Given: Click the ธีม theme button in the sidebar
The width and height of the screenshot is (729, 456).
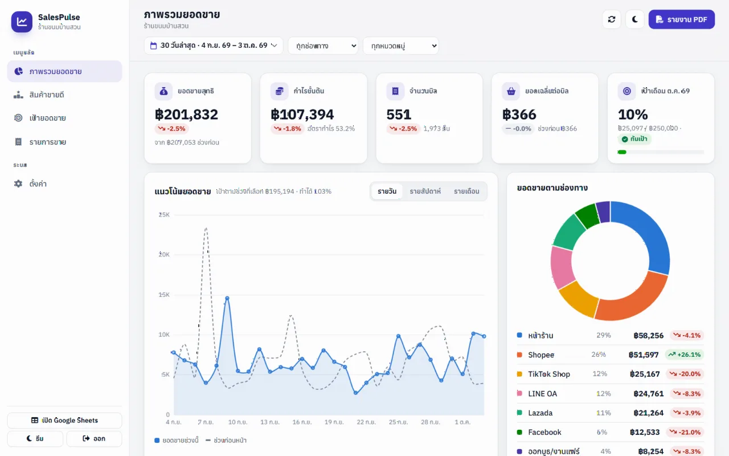Looking at the screenshot, I should 35,439.
